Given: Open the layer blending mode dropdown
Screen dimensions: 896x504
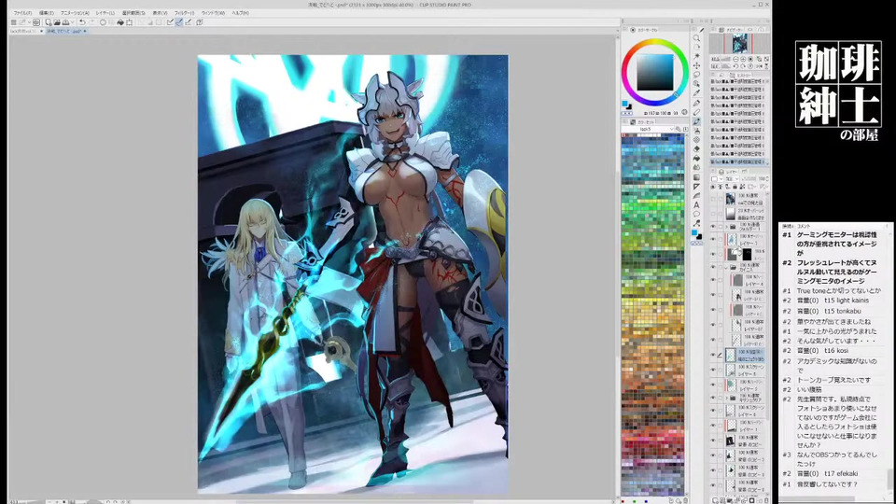Looking at the screenshot, I should (x=731, y=179).
